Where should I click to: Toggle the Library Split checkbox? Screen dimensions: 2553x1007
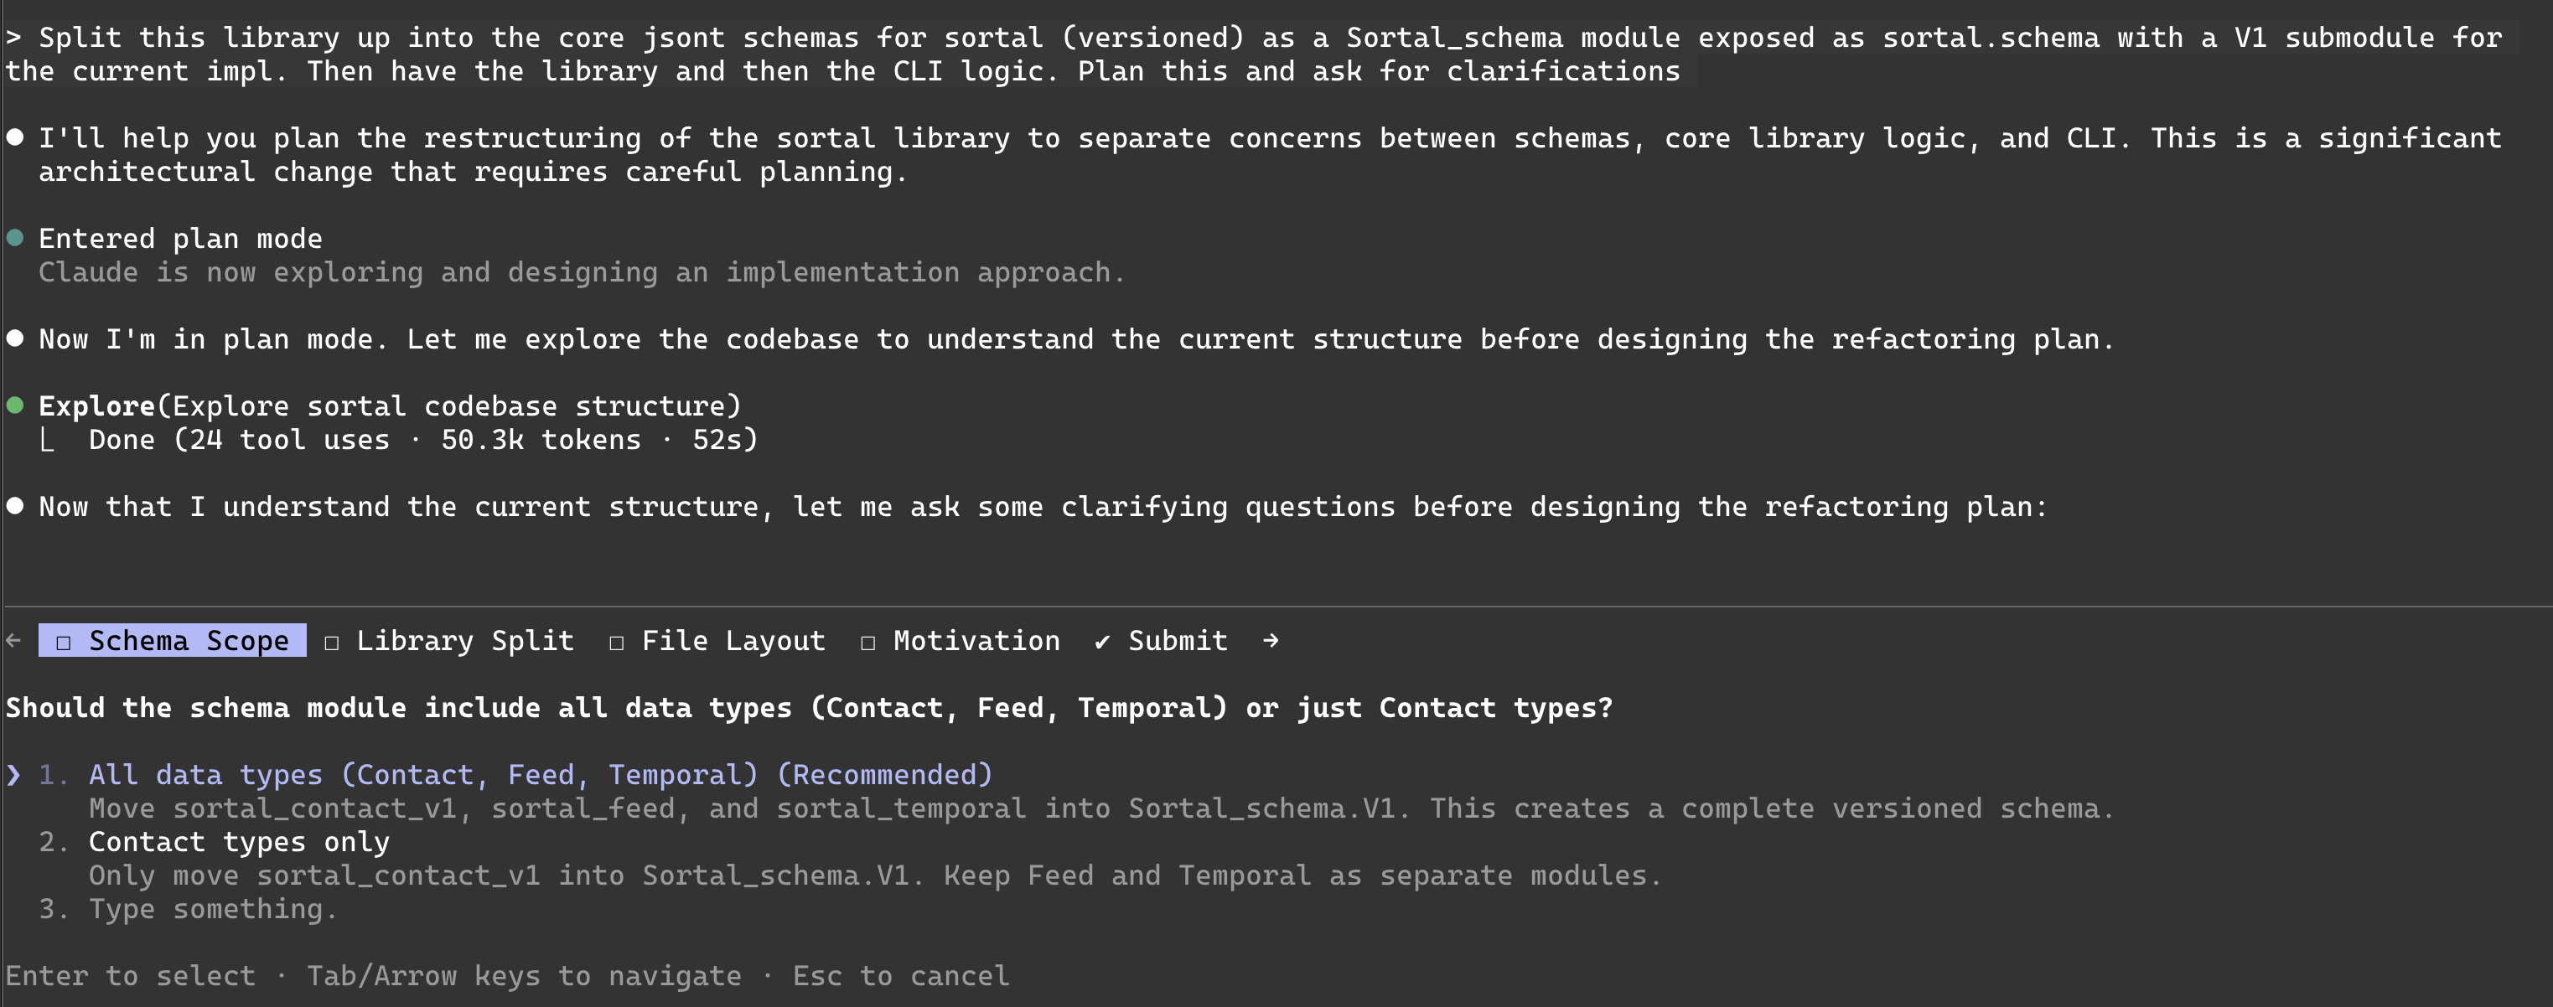point(332,643)
